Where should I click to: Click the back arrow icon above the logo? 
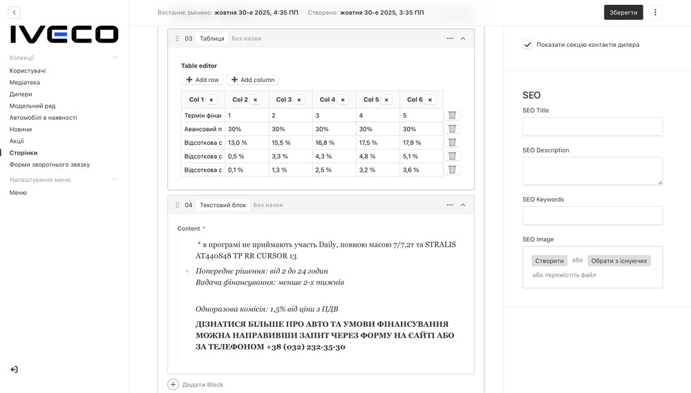(15, 12)
